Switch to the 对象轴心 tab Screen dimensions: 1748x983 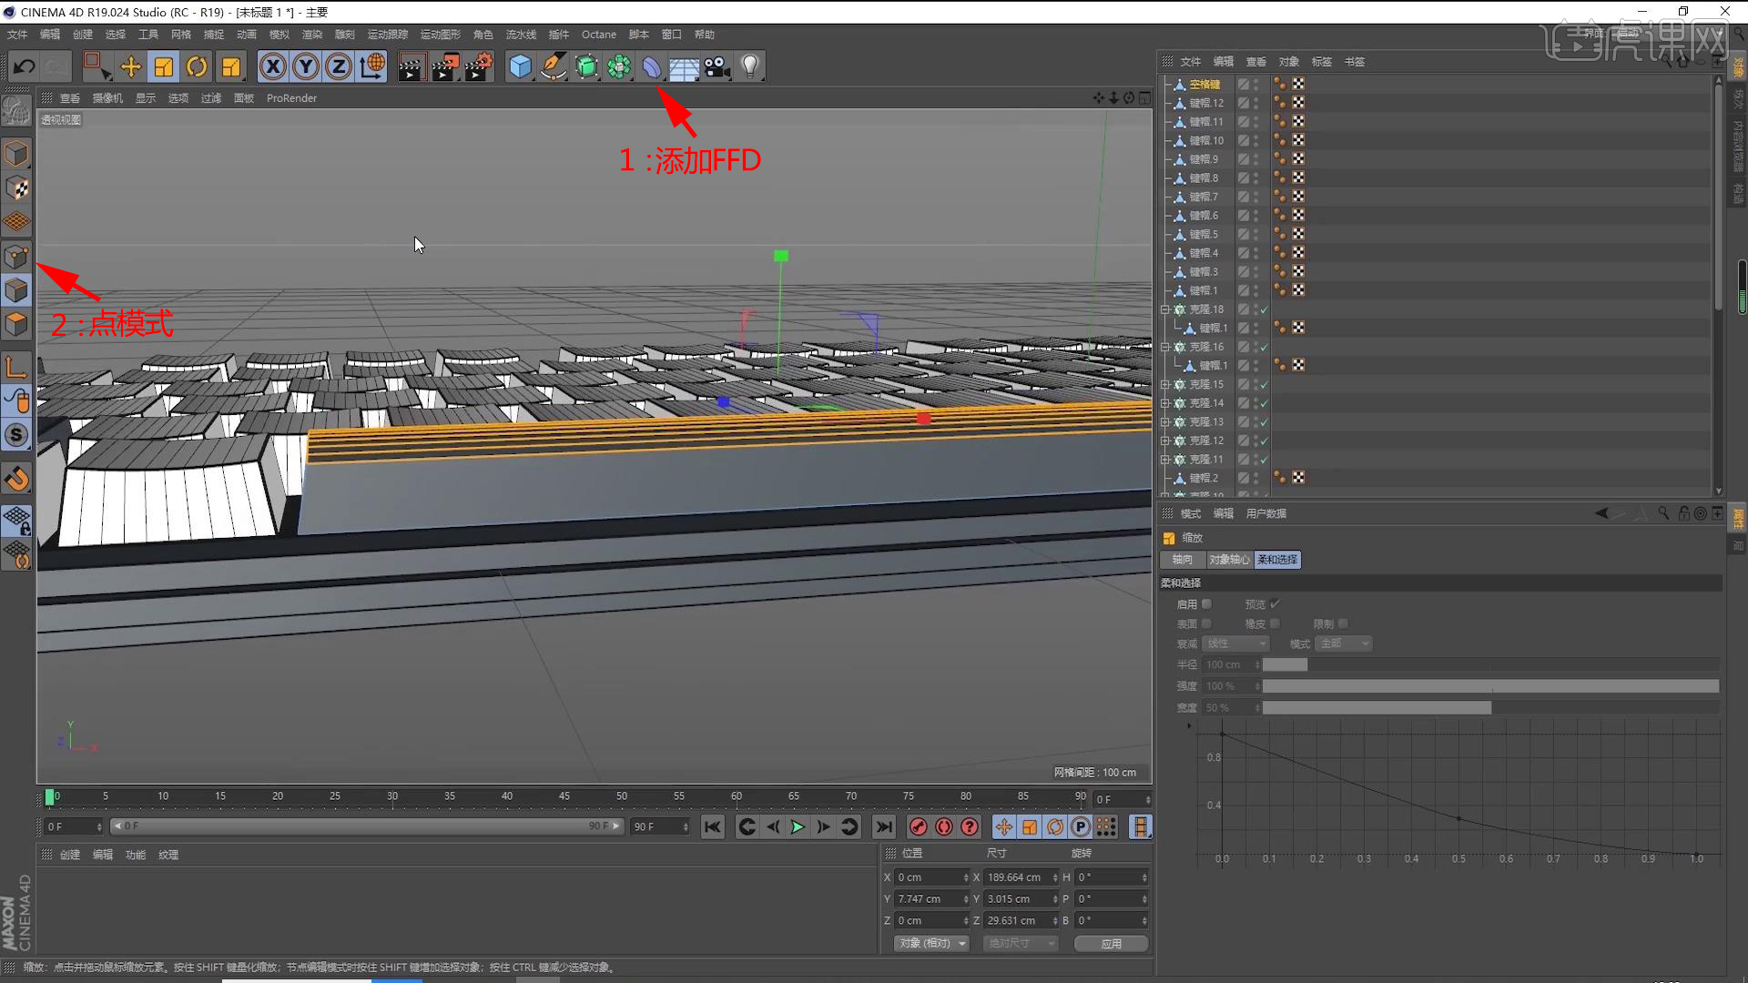point(1229,560)
